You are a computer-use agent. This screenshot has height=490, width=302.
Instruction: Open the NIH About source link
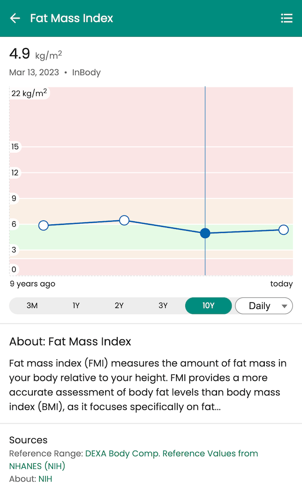tap(45, 478)
